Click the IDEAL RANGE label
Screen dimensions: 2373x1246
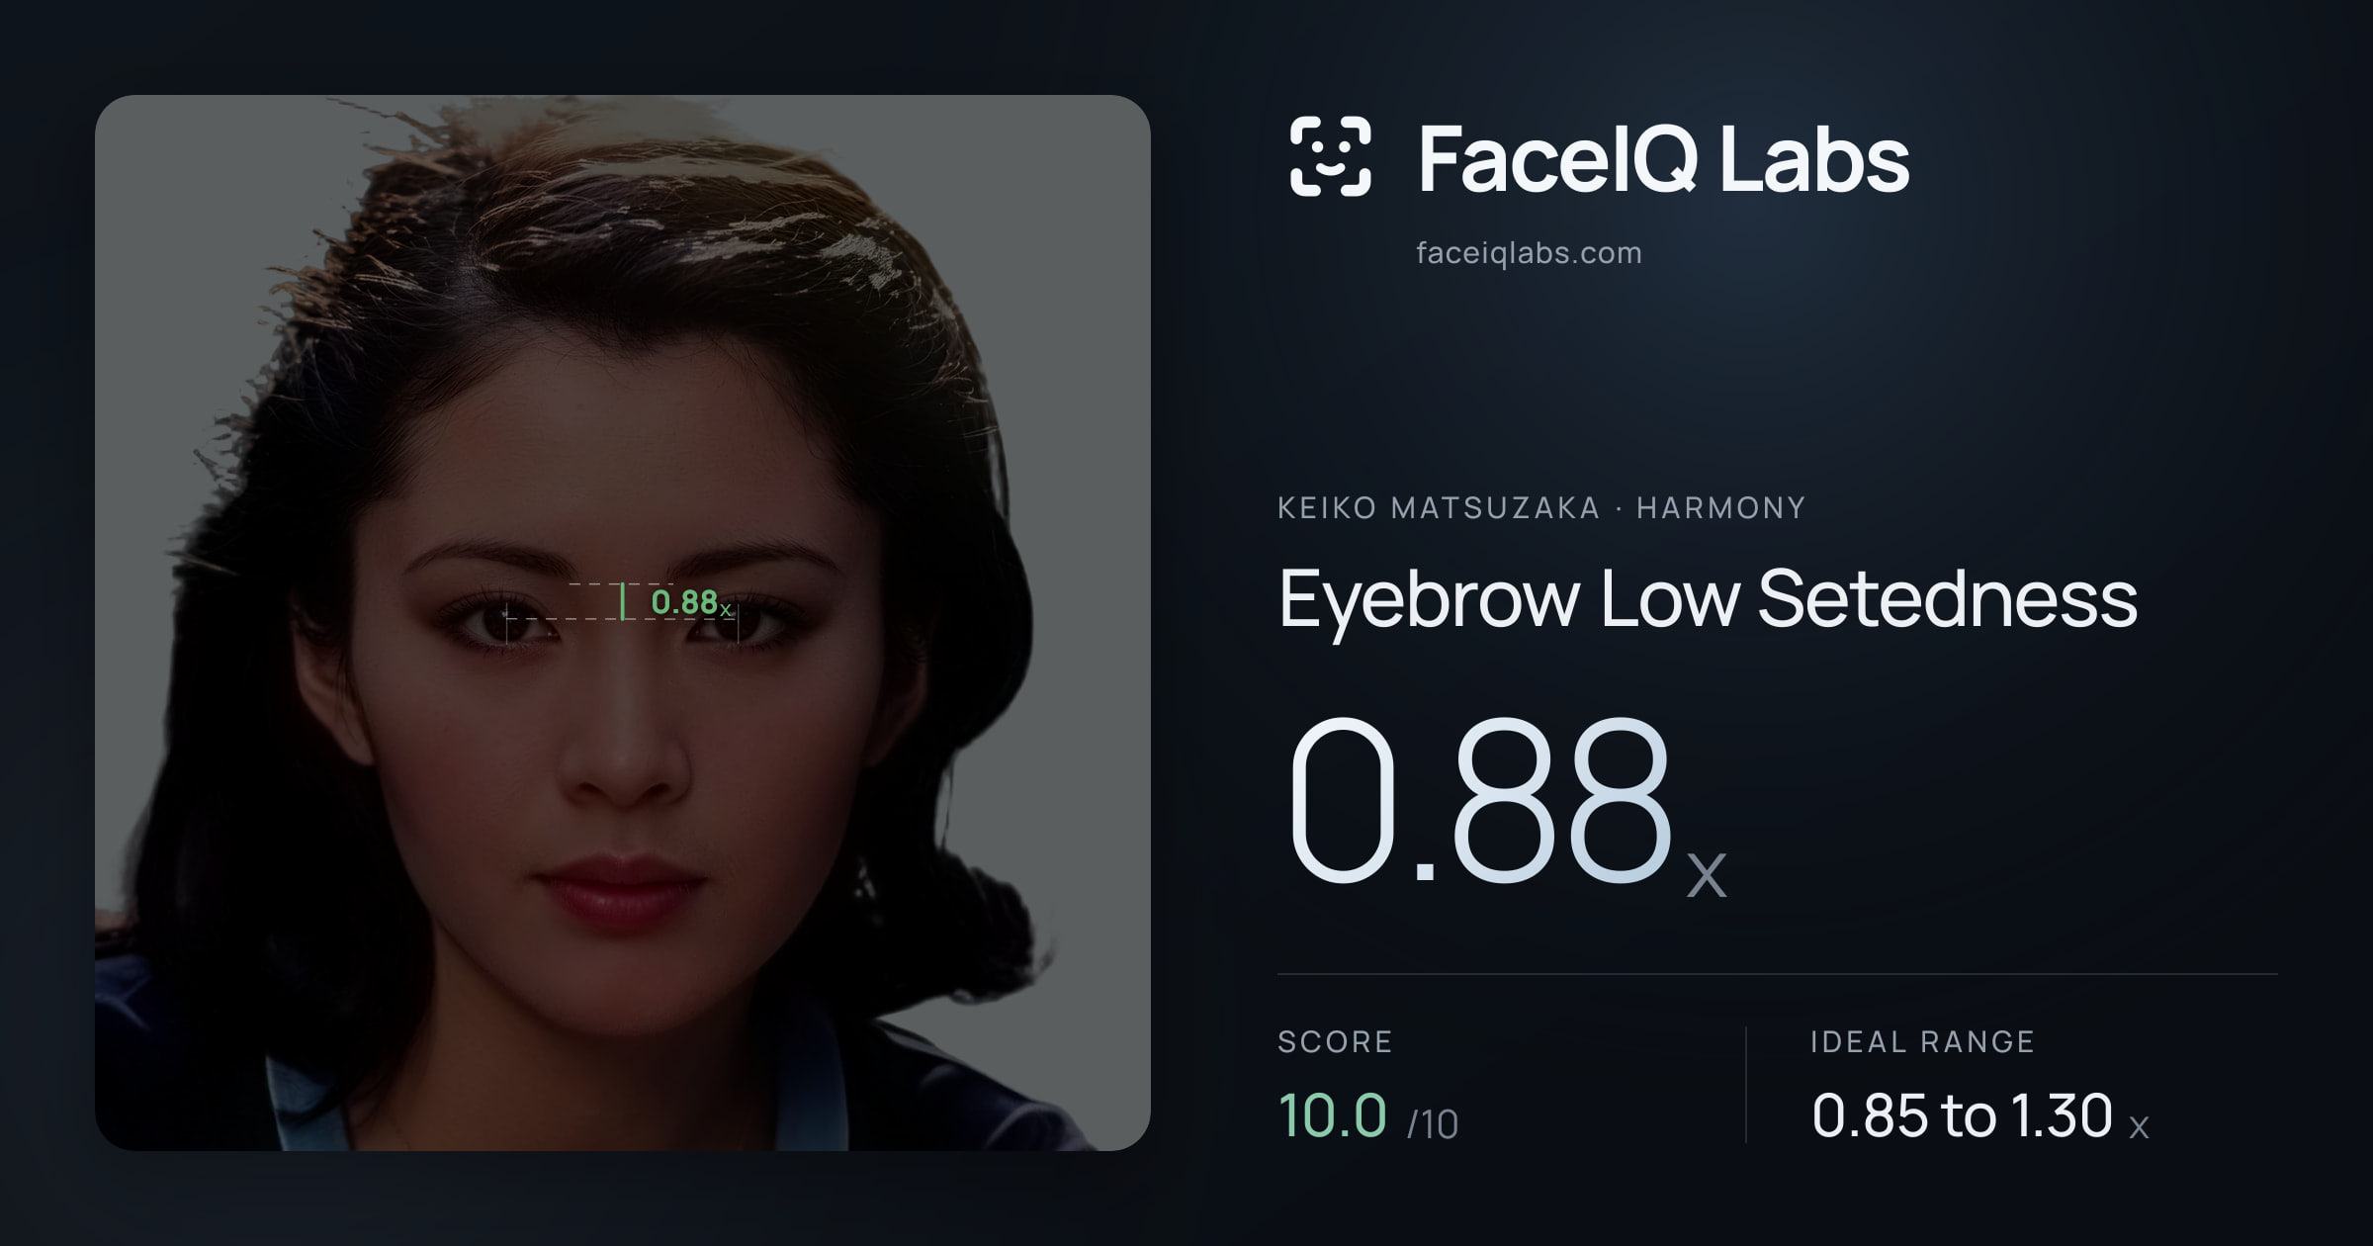click(x=1922, y=1042)
